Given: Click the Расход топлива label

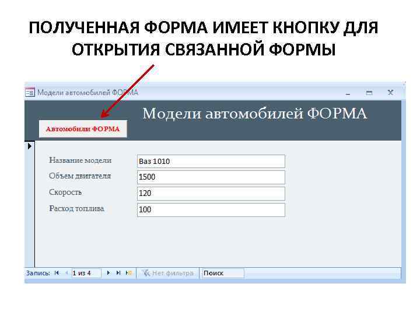Looking at the screenshot, I should click(x=76, y=209).
